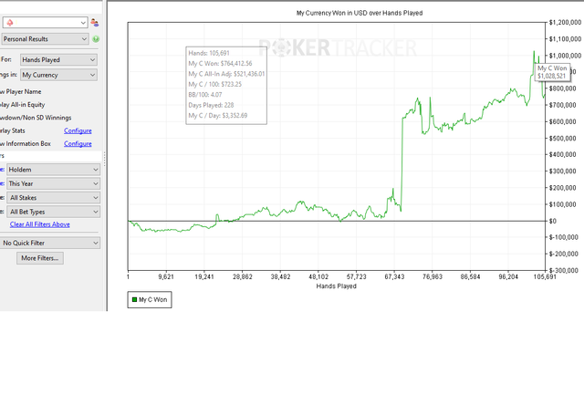The height and width of the screenshot is (405, 584).
Task: Click the 105,691 x-axis tick label
Action: tap(545, 277)
